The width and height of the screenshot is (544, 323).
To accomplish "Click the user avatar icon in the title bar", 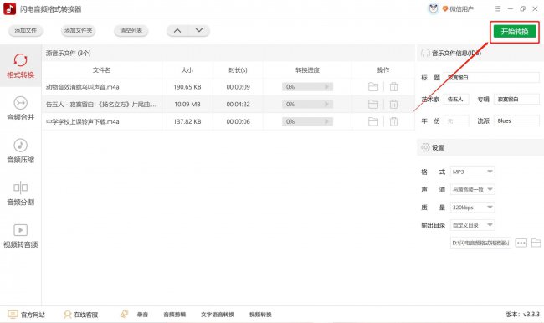I will coord(433,8).
